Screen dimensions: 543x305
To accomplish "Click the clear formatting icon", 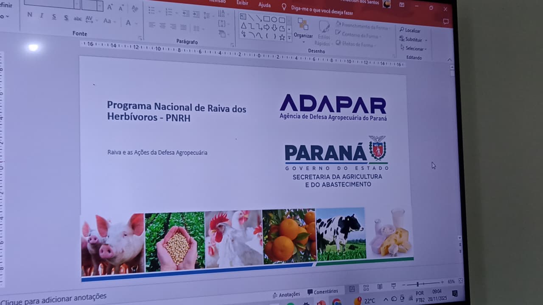I will click(x=135, y=8).
